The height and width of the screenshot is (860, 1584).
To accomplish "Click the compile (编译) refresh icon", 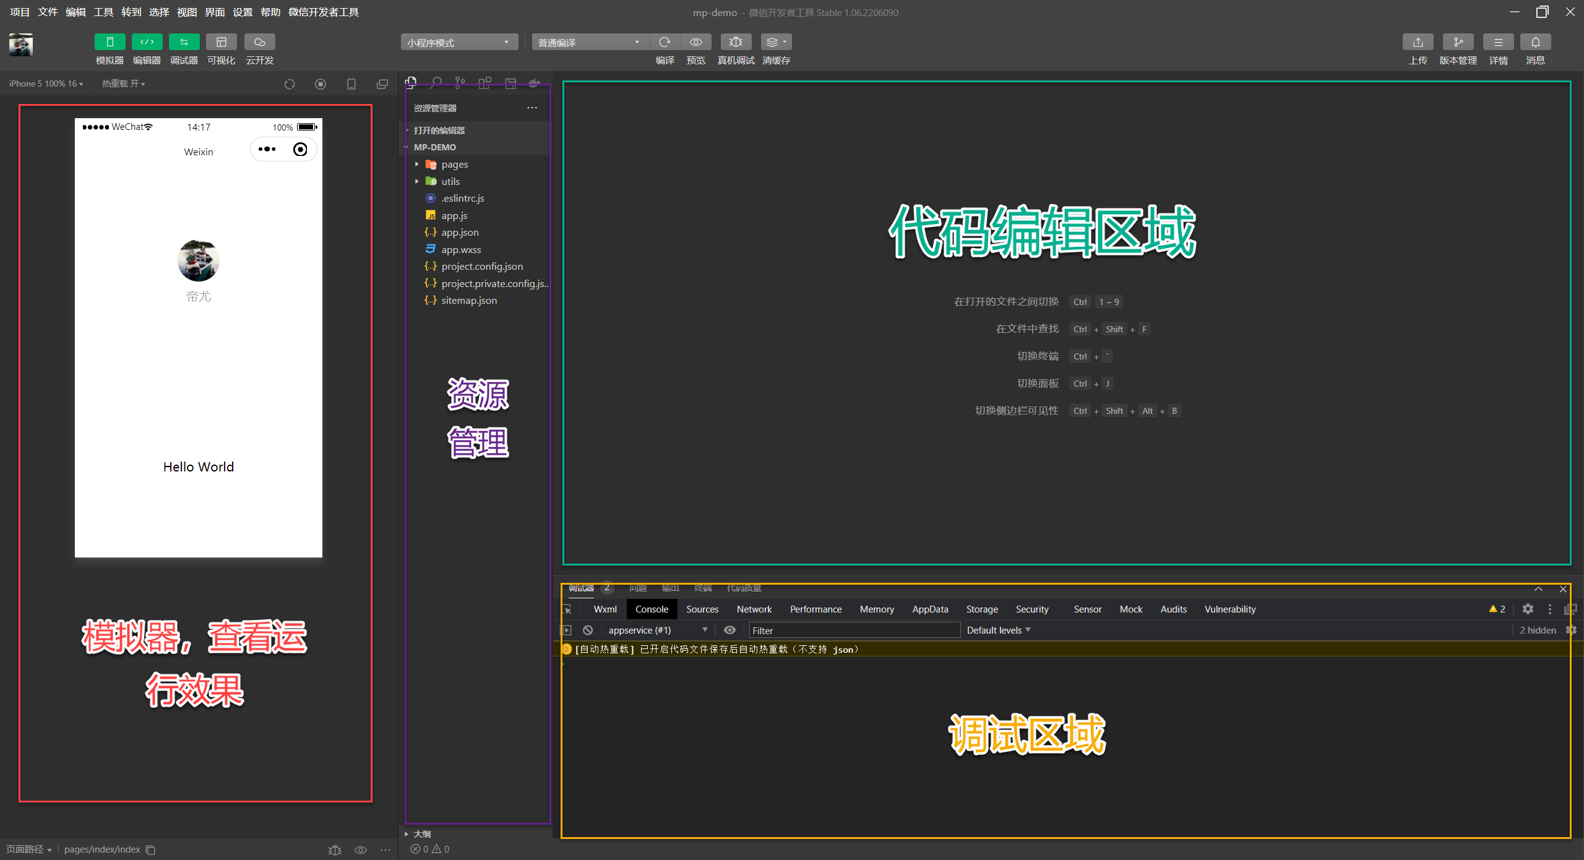I will tap(665, 42).
